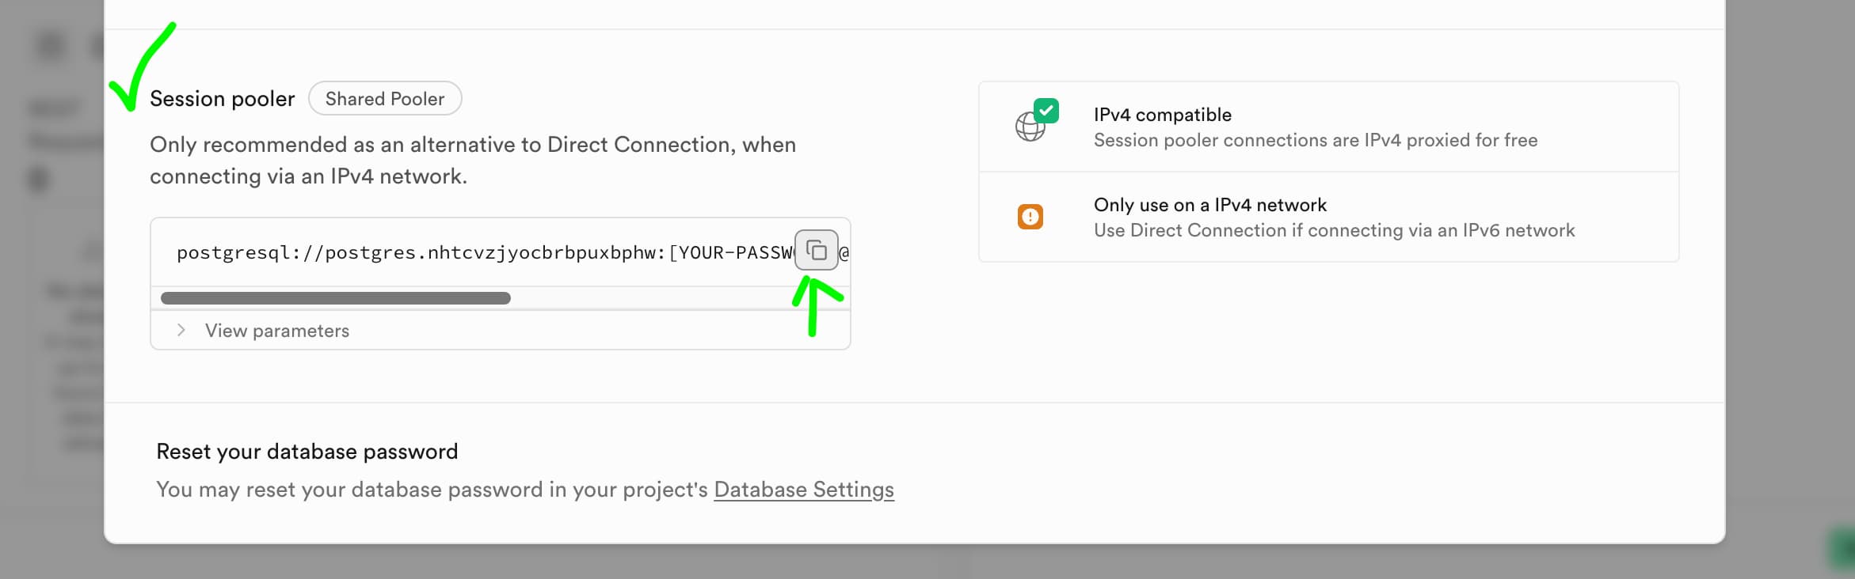1855x579 pixels.
Task: Open the Database Settings link
Action: [803, 490]
